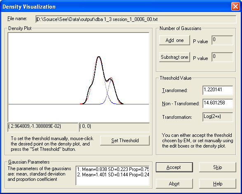The width and height of the screenshot is (242, 194).
Task: Click the second smaller peak on the plot
Action: click(x=110, y=79)
